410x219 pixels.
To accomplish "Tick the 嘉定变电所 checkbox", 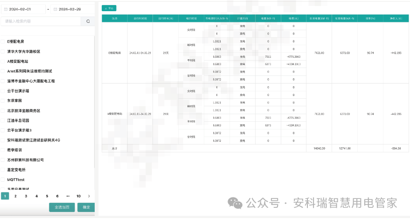I will (3, 170).
